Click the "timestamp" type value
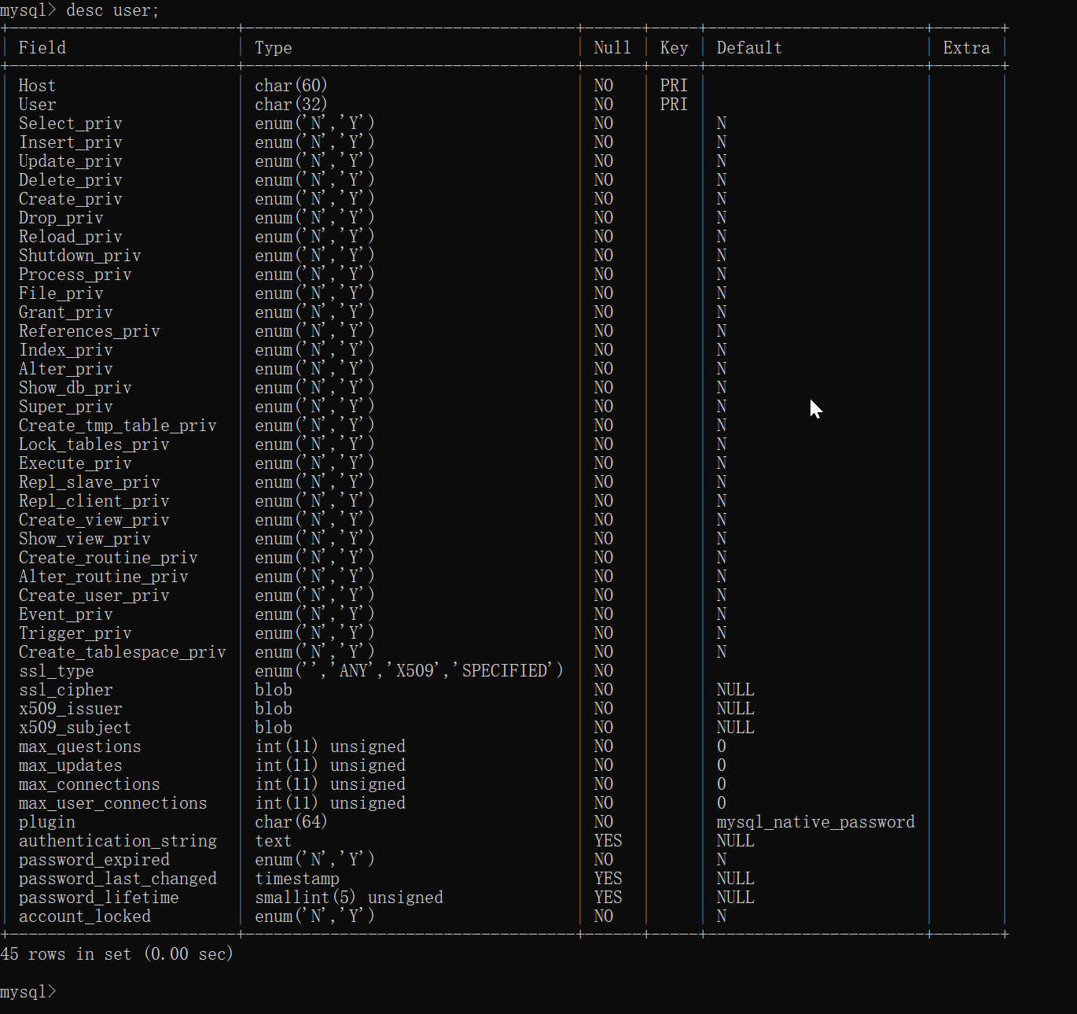1077x1014 pixels. (297, 879)
